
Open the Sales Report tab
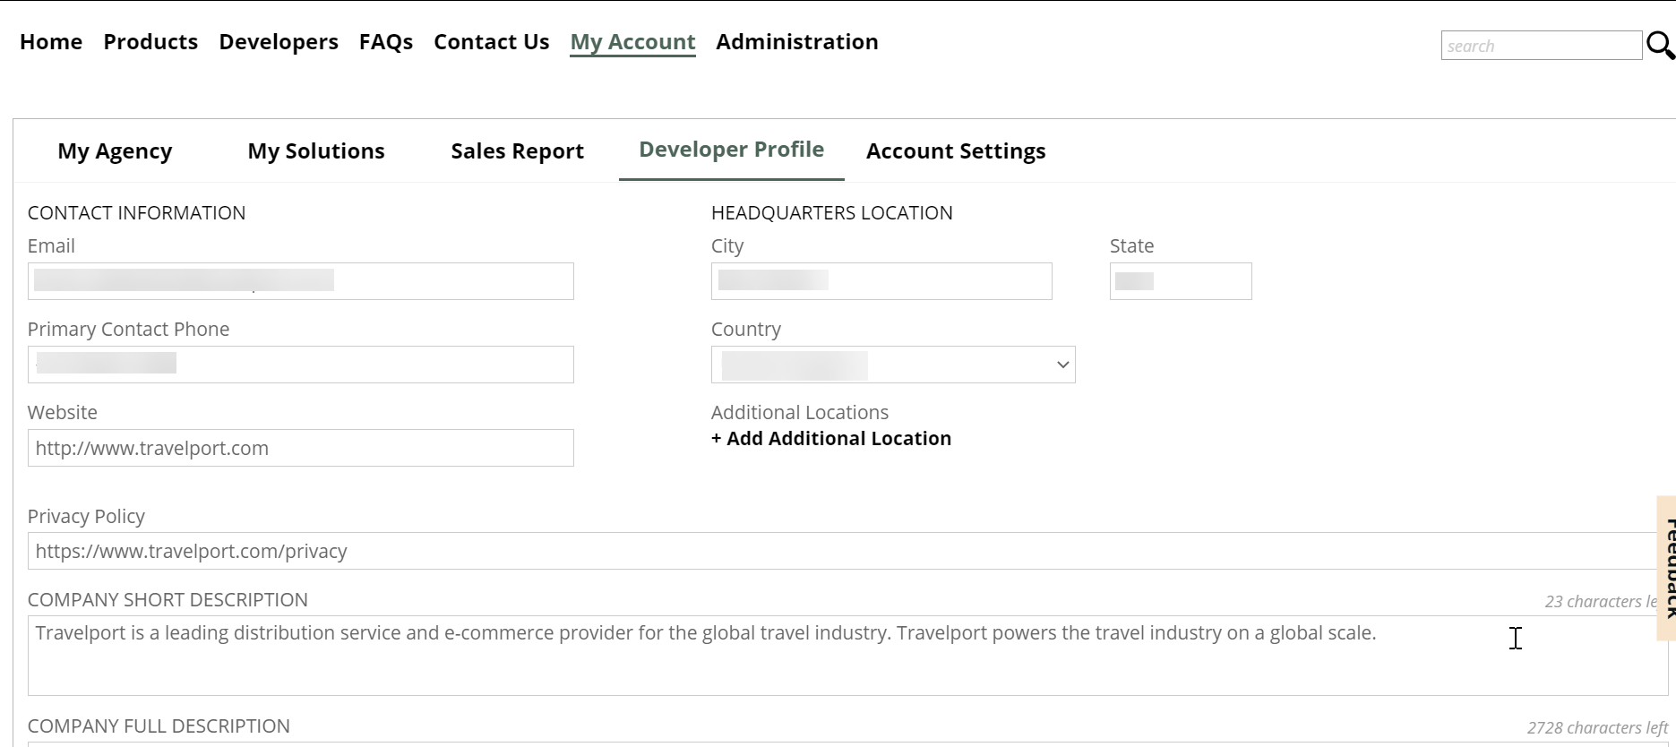coord(518,151)
